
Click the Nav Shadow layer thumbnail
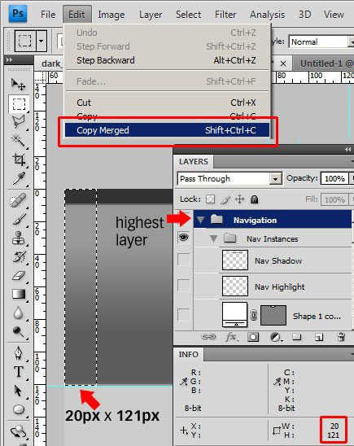(x=235, y=260)
